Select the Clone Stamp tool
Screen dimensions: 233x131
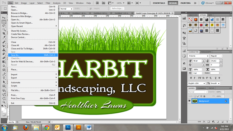4,50
